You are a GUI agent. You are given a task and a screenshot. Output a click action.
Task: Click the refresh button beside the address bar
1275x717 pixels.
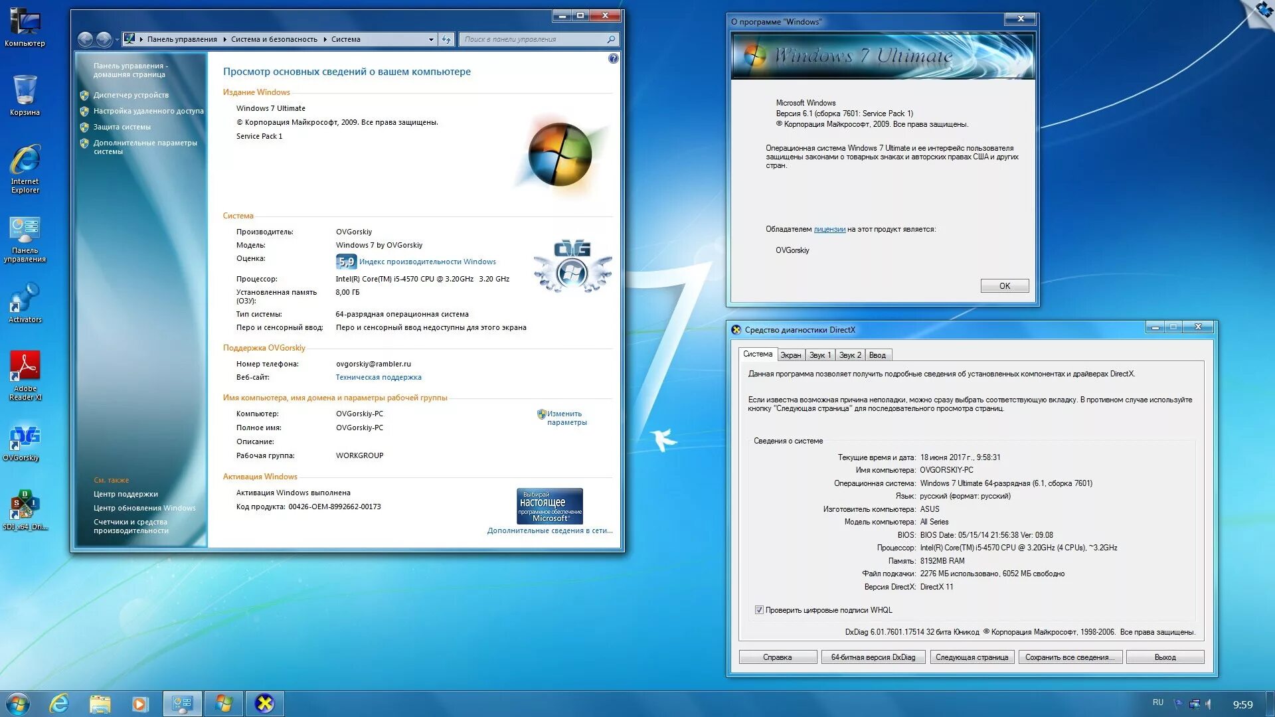(446, 39)
